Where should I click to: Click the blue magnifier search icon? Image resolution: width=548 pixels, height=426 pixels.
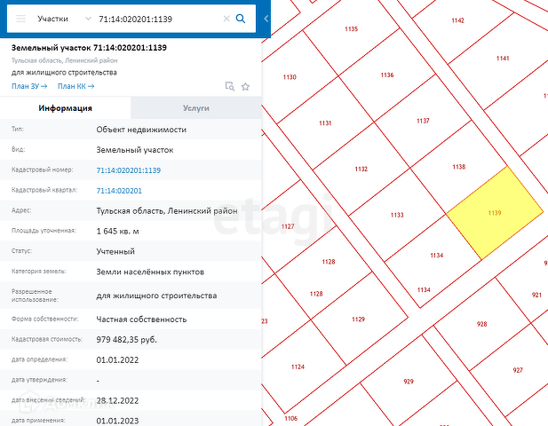(x=241, y=19)
